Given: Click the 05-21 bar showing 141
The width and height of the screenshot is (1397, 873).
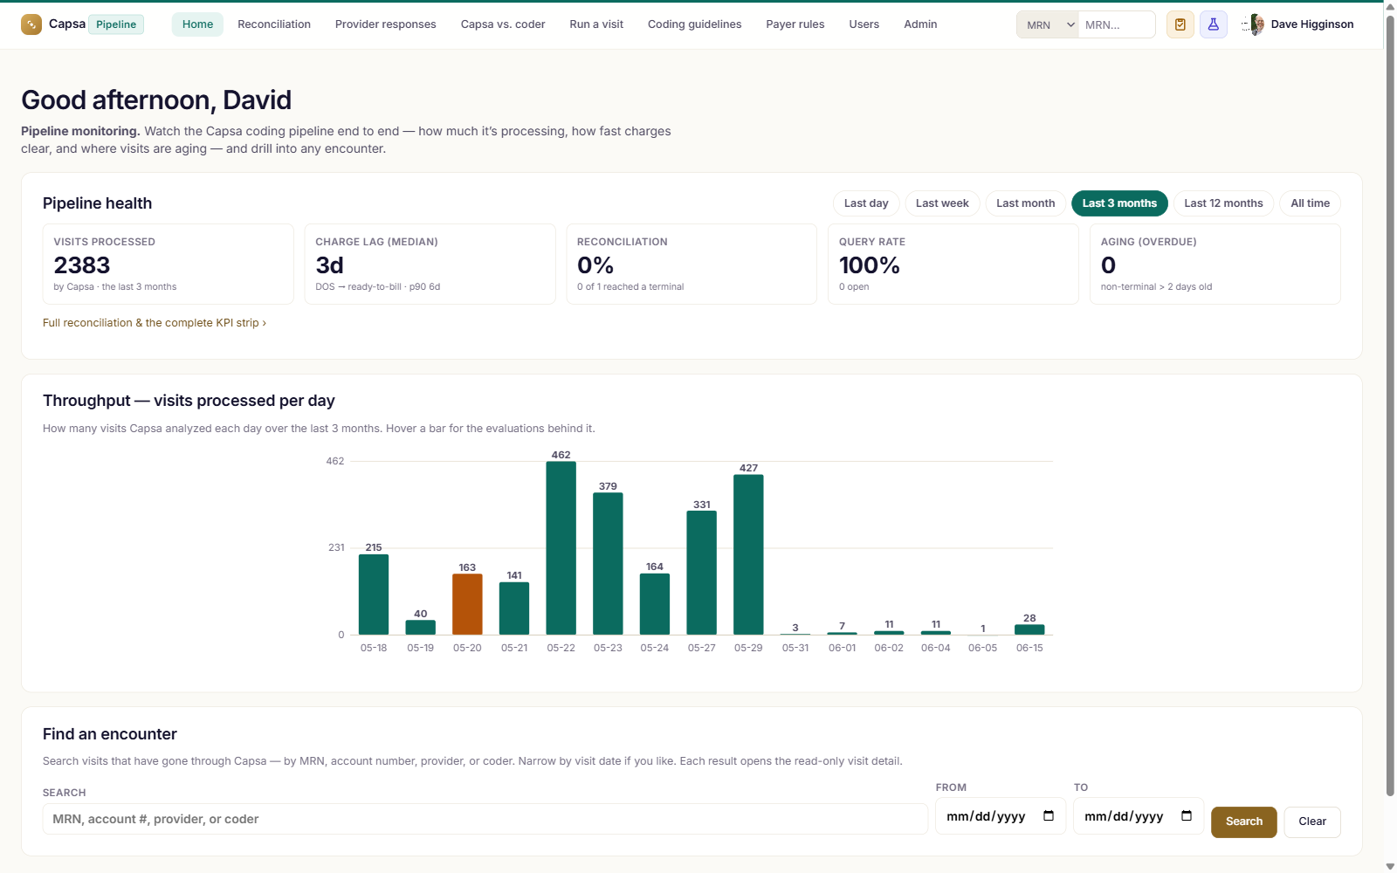Looking at the screenshot, I should [x=514, y=608].
